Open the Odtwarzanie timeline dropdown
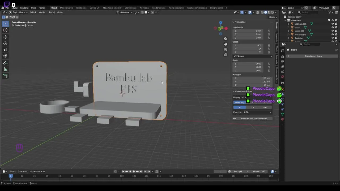The image size is (340, 191). click(37, 171)
